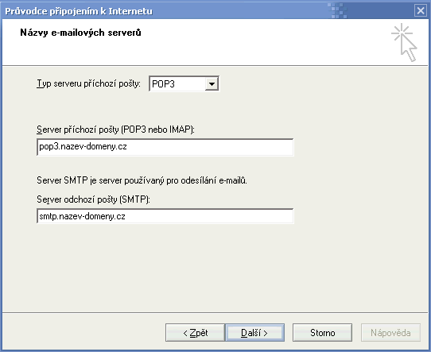Click the Názvy e-mailových serverů heading
This screenshot has height=352, width=431.
click(80, 33)
